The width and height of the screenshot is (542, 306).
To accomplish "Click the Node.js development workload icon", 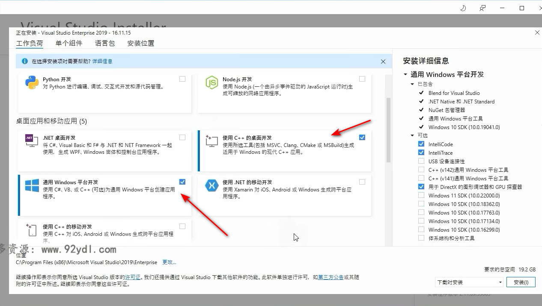I will tap(212, 82).
